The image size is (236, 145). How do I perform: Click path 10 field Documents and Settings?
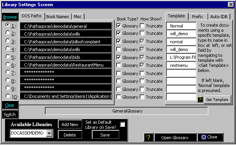tap(66, 96)
